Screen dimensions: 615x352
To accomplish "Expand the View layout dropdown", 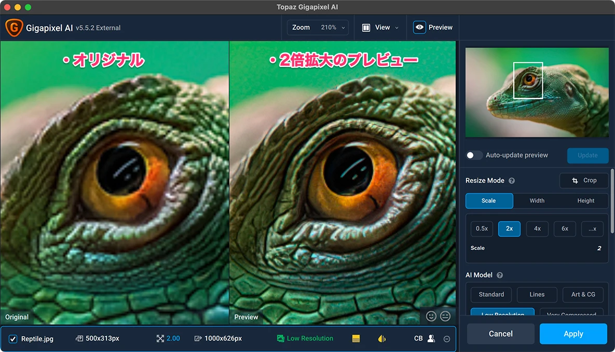I will click(x=380, y=28).
